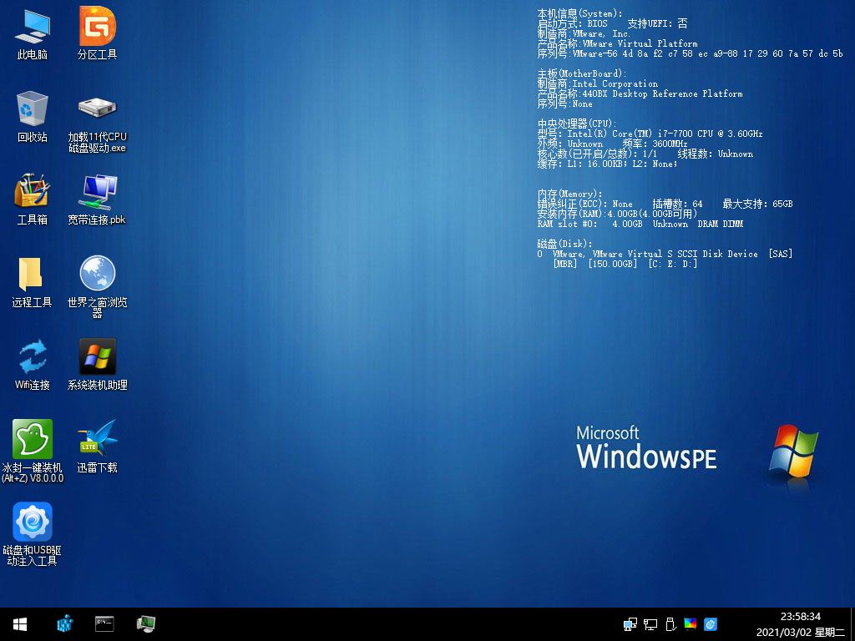Click the blue square tray icon
This screenshot has width=855, height=641.
(x=711, y=624)
